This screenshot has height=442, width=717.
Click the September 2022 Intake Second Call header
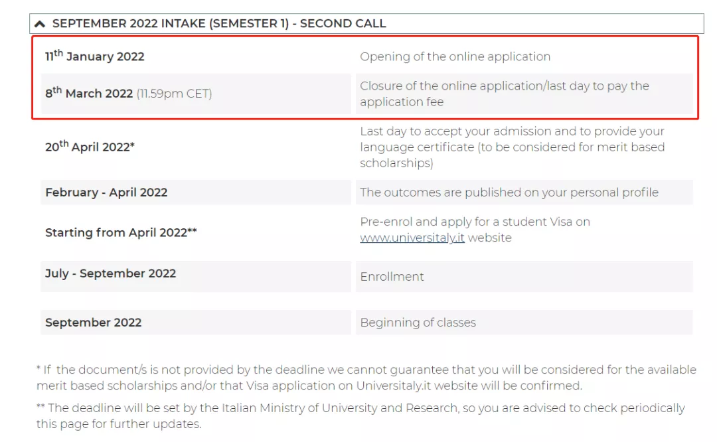(x=218, y=24)
